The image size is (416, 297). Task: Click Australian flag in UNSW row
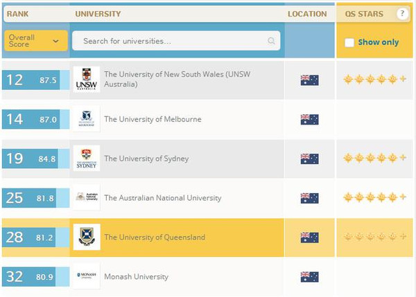coord(309,80)
